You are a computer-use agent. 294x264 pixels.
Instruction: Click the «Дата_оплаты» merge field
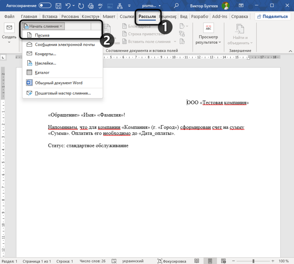156,133
